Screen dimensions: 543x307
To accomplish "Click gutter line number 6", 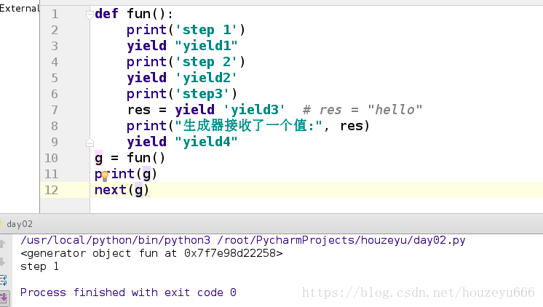I will click(55, 94).
